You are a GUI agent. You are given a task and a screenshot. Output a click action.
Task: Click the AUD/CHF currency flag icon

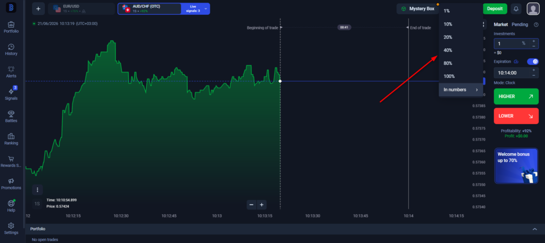(126, 8)
